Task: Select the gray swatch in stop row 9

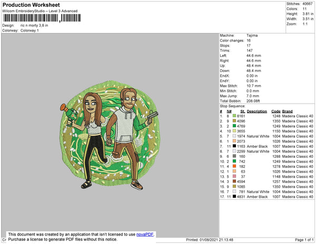Action: tap(234, 156)
